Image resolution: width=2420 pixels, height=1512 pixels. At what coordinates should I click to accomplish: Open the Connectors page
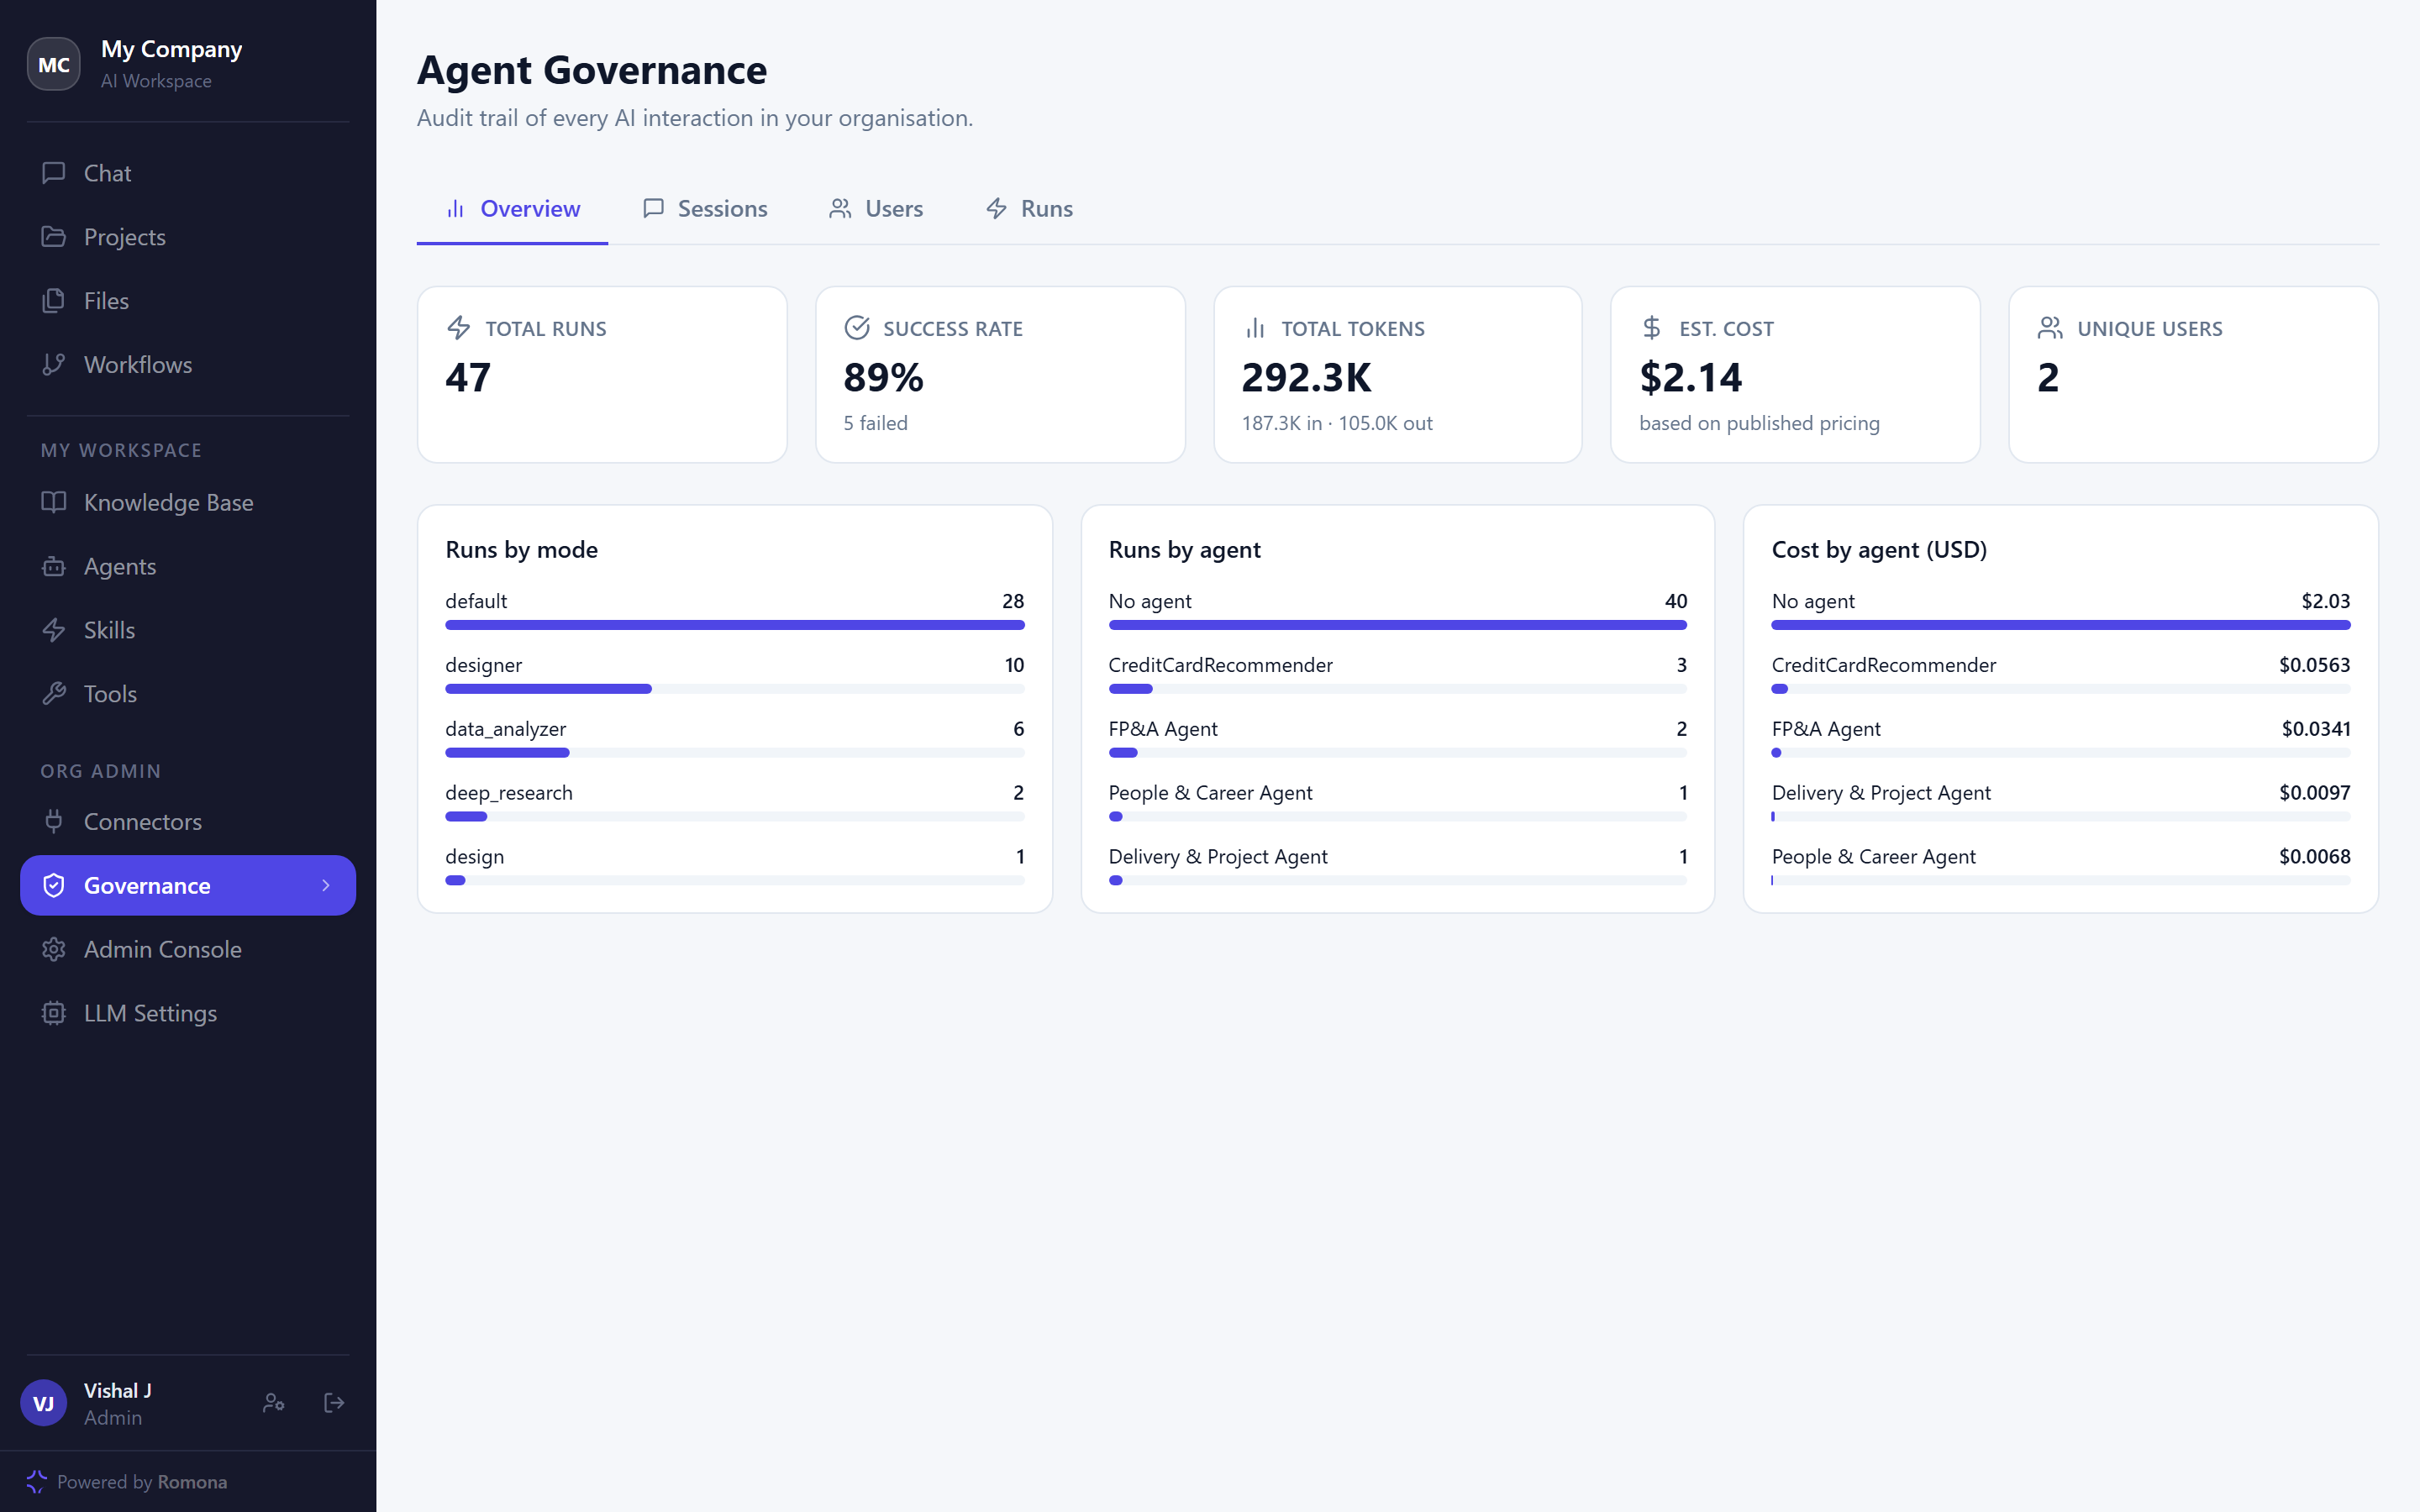click(x=188, y=821)
